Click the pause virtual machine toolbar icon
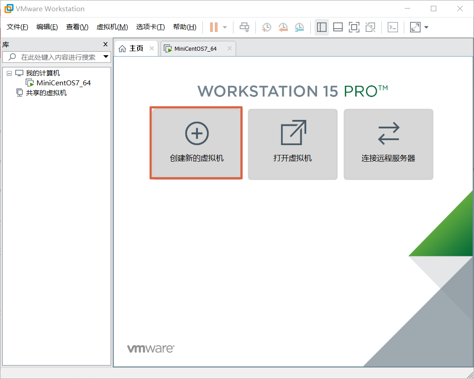Image resolution: width=474 pixels, height=379 pixels. pyautogui.click(x=214, y=27)
